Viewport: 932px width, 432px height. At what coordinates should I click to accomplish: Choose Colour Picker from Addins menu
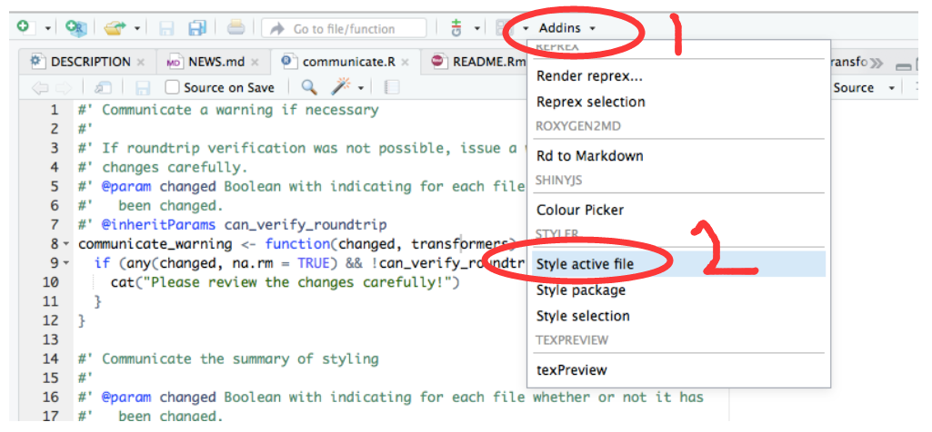[580, 210]
